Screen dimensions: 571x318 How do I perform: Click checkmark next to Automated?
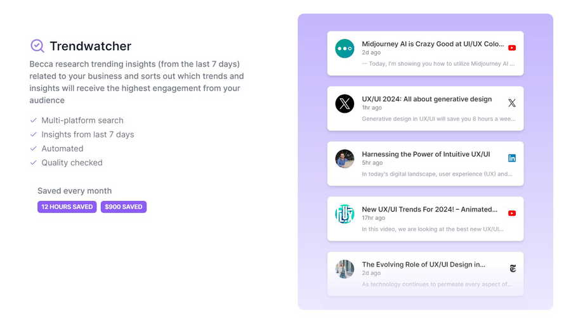pyautogui.click(x=34, y=149)
